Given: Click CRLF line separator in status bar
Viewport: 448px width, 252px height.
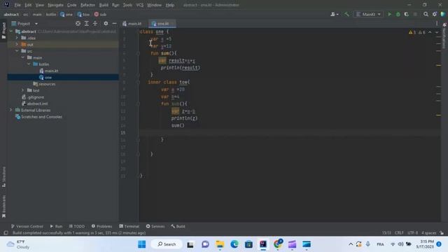Looking at the screenshot, I should tap(399, 233).
